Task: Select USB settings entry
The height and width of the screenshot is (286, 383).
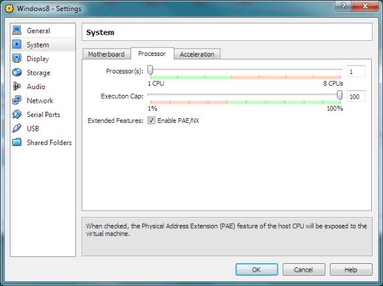Action: coord(32,129)
